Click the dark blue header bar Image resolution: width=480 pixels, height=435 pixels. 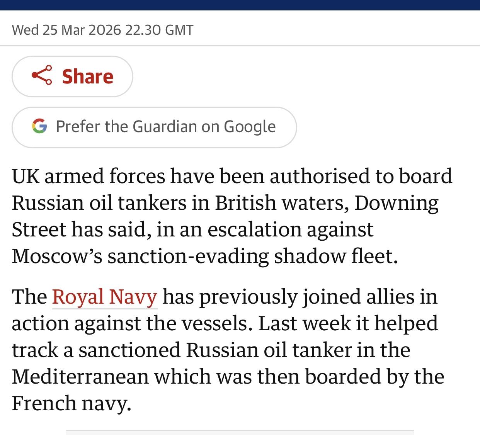[x=240, y=5]
